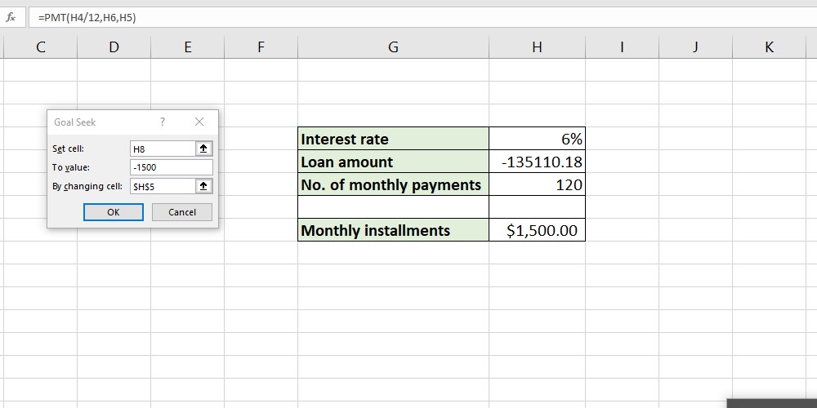Image resolution: width=817 pixels, height=408 pixels.
Task: Select column K header
Action: tap(769, 47)
